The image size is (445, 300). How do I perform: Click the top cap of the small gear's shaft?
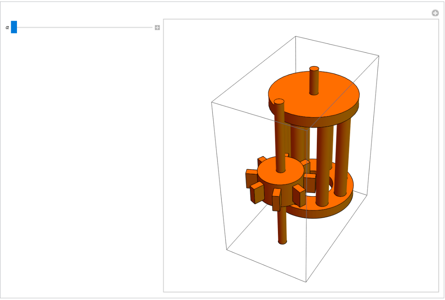(279, 102)
